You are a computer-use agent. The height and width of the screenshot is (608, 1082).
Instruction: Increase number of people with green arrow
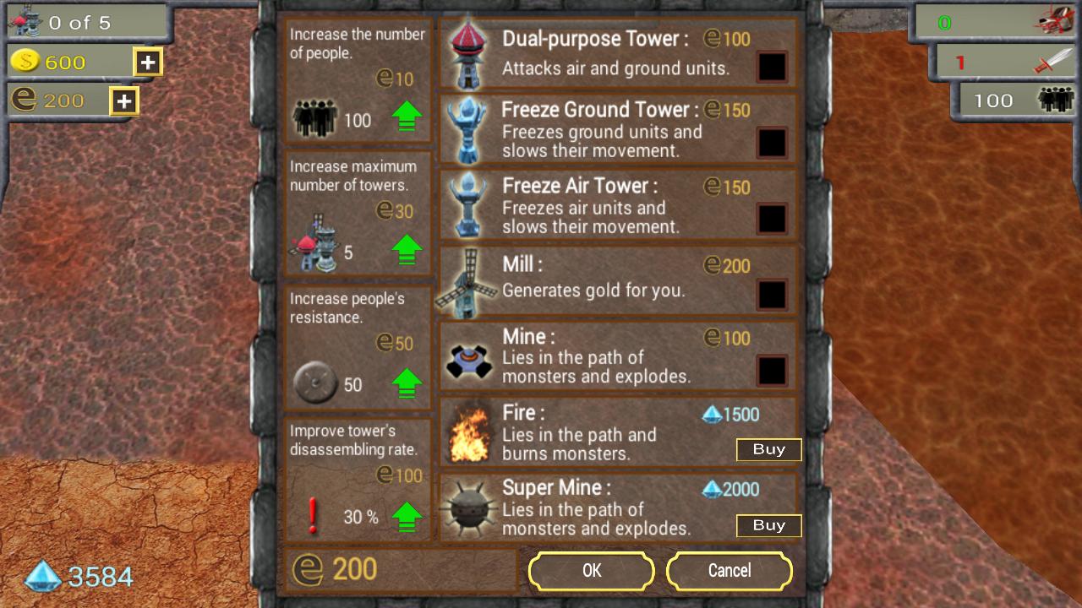pyautogui.click(x=407, y=117)
